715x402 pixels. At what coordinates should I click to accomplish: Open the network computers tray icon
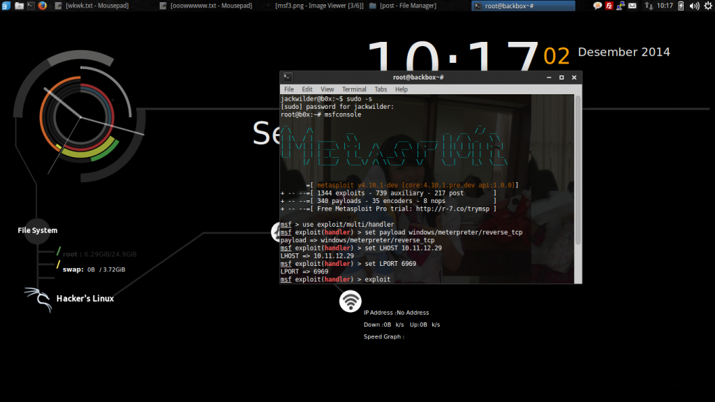(620, 6)
